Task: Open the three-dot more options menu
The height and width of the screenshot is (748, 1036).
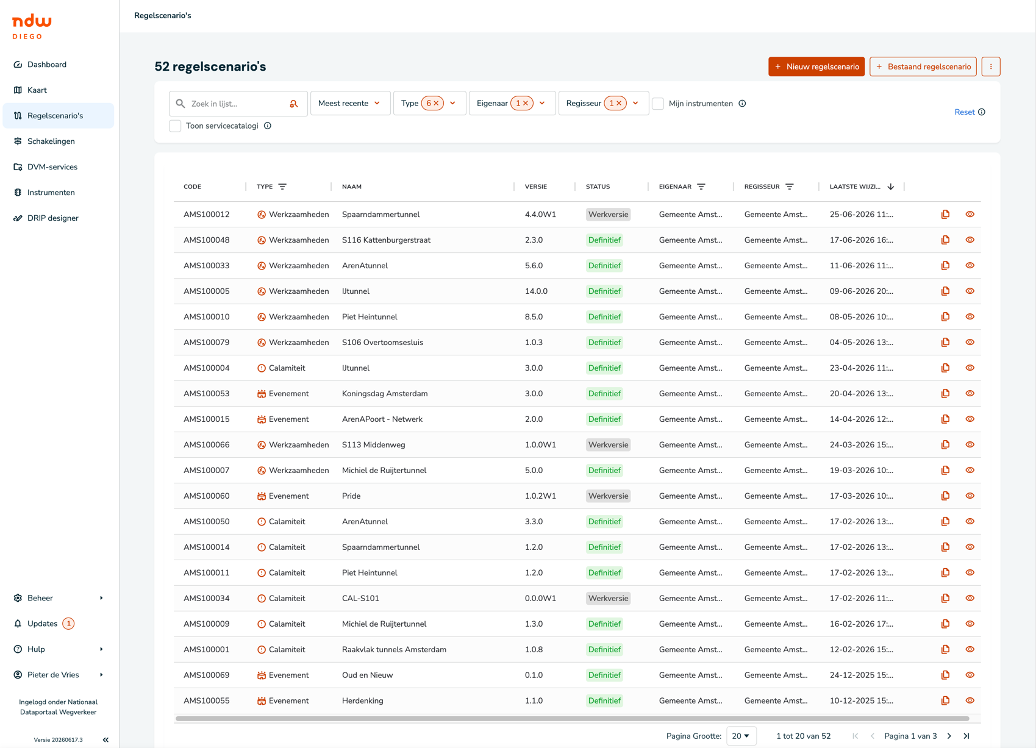Action: point(991,66)
